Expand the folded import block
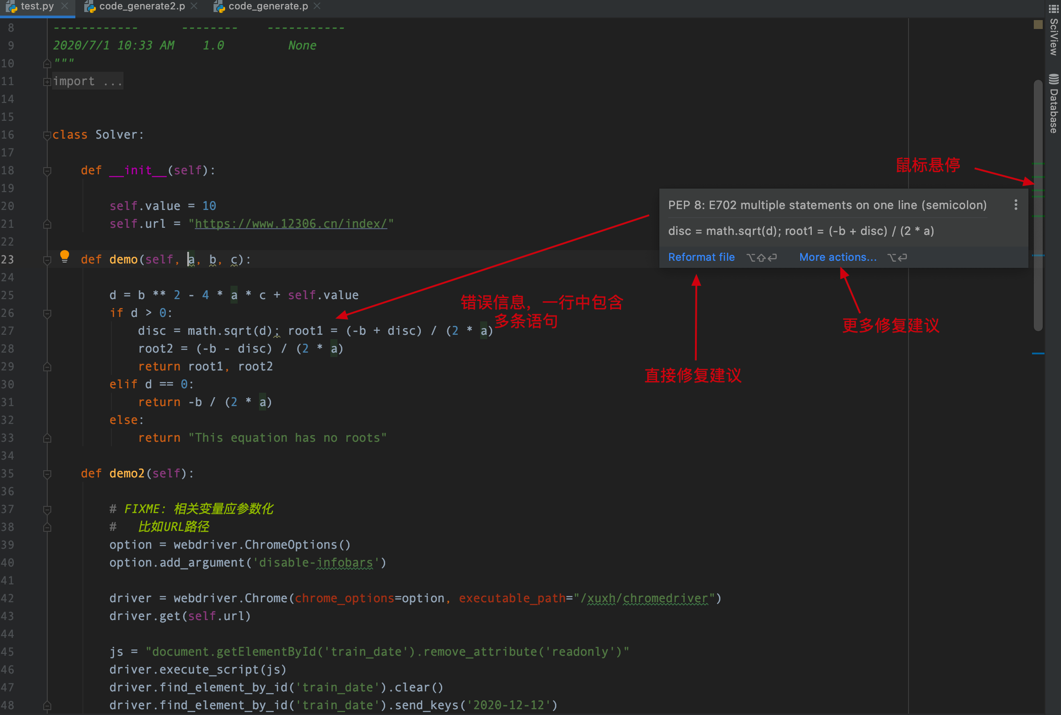This screenshot has width=1061, height=715. (47, 82)
